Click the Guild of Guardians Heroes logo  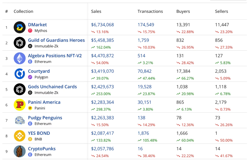[x=19, y=43]
